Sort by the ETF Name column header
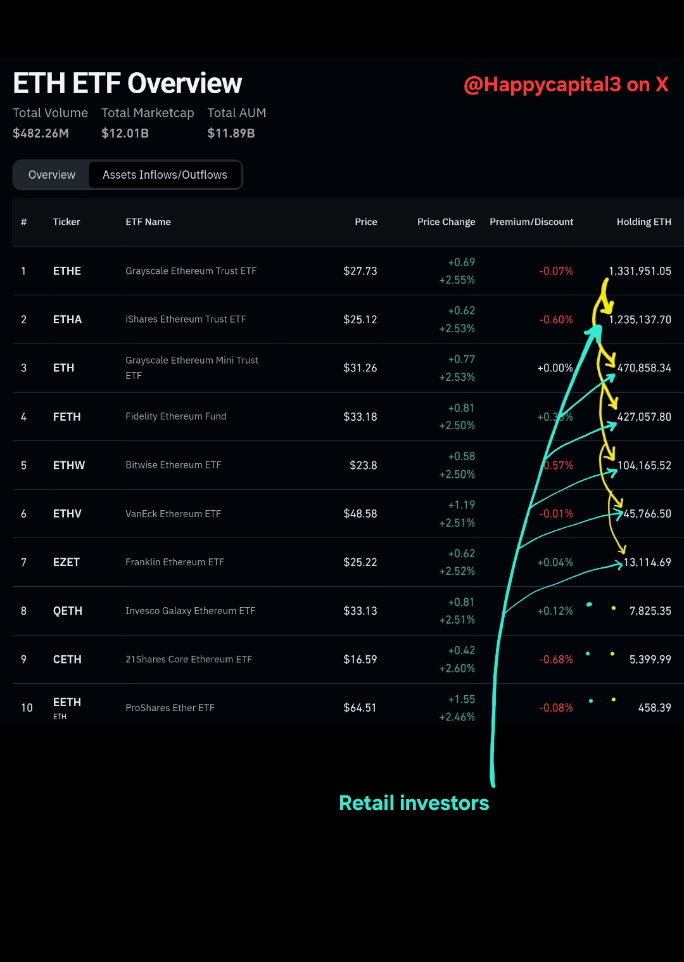 click(148, 222)
